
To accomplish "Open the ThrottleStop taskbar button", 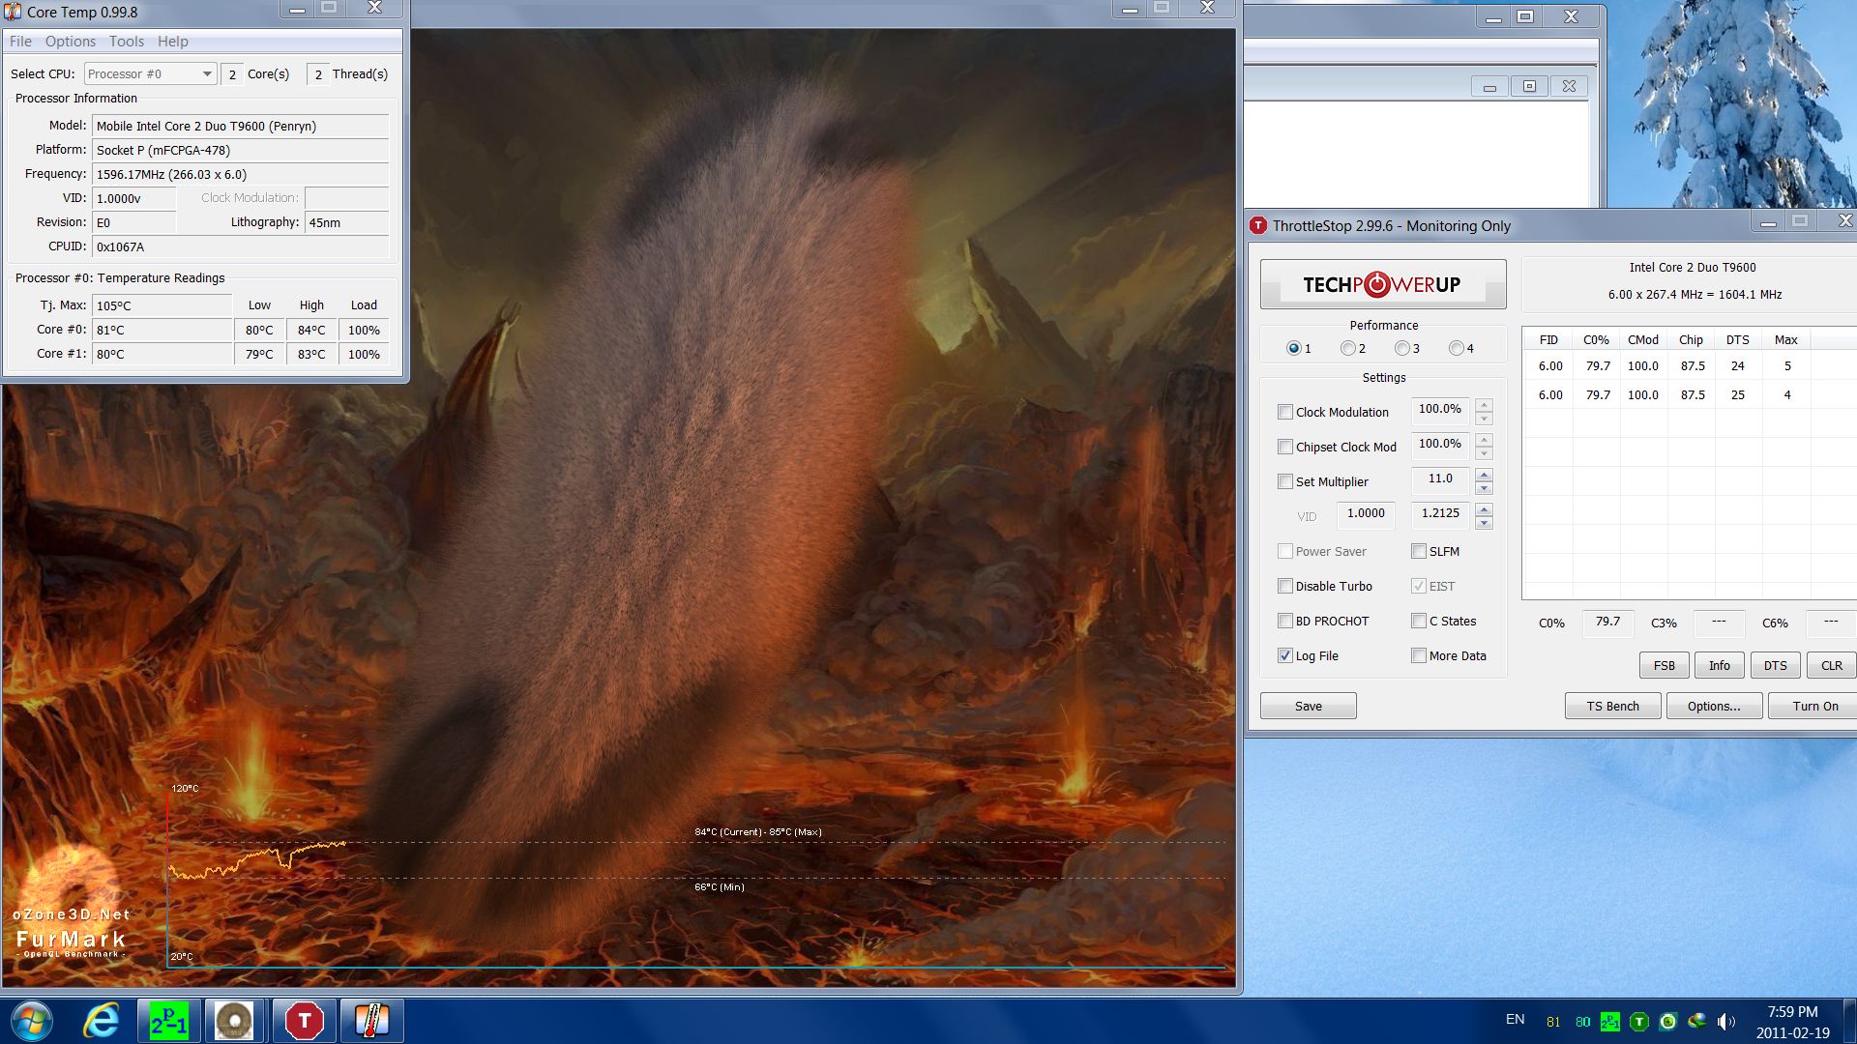I will coord(304,1021).
